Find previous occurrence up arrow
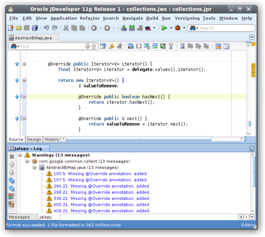 [94, 46]
